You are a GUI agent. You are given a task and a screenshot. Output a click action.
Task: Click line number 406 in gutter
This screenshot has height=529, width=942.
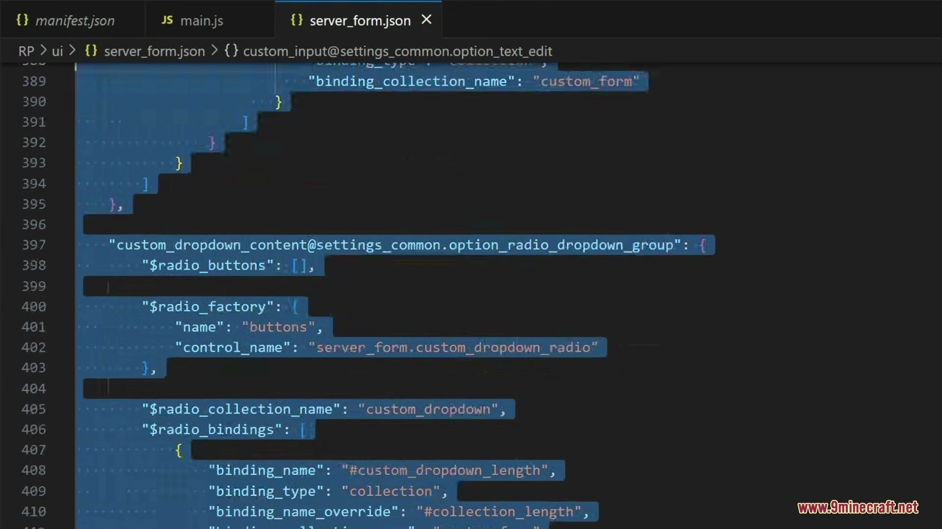tap(34, 430)
